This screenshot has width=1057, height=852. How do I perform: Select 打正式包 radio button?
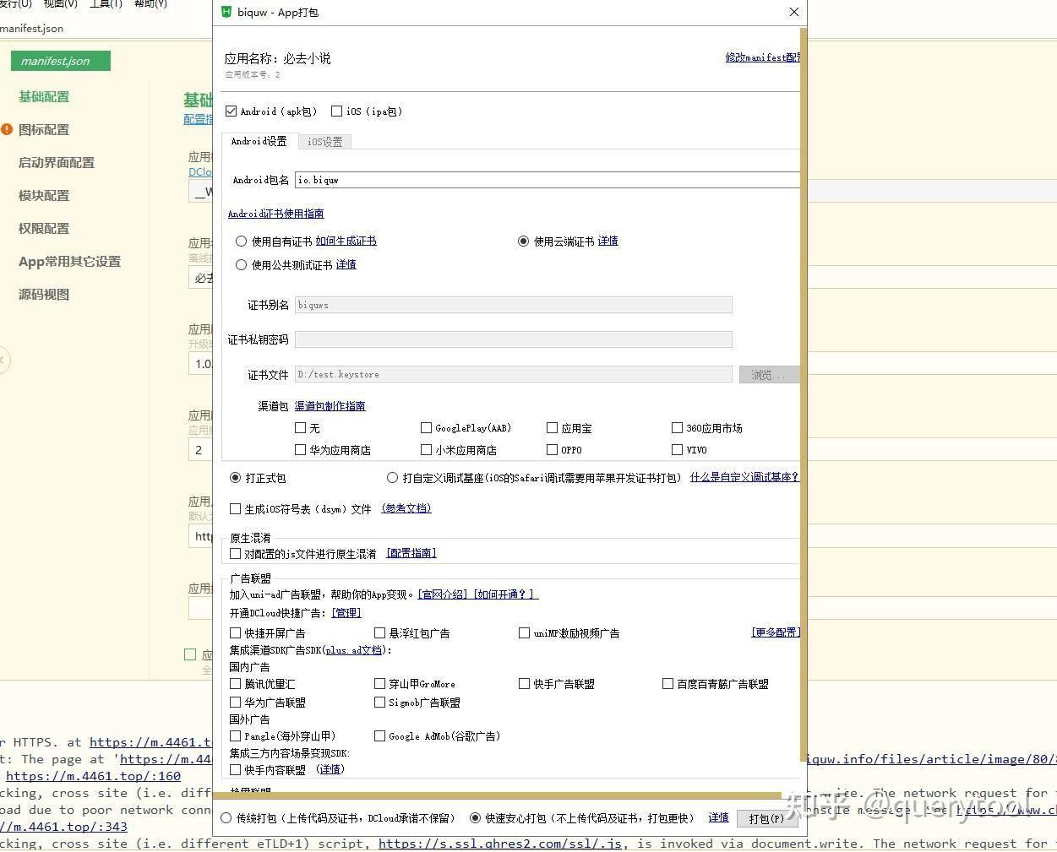[x=236, y=478]
